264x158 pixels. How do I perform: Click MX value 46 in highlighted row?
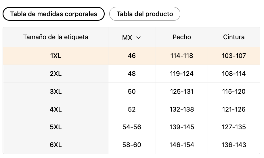[x=132, y=56]
